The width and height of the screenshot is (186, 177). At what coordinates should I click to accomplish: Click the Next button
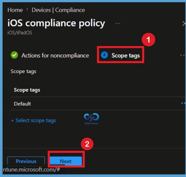tap(66, 161)
